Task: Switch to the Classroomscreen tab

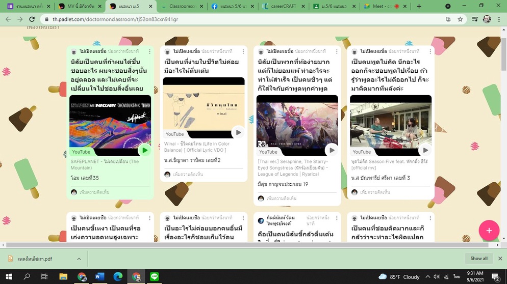Action: coord(183,6)
